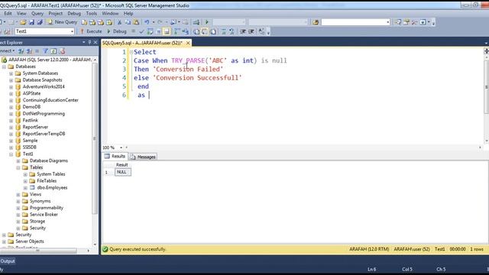Expand the DemoDB database
The width and height of the screenshot is (489, 275).
(x=11, y=107)
